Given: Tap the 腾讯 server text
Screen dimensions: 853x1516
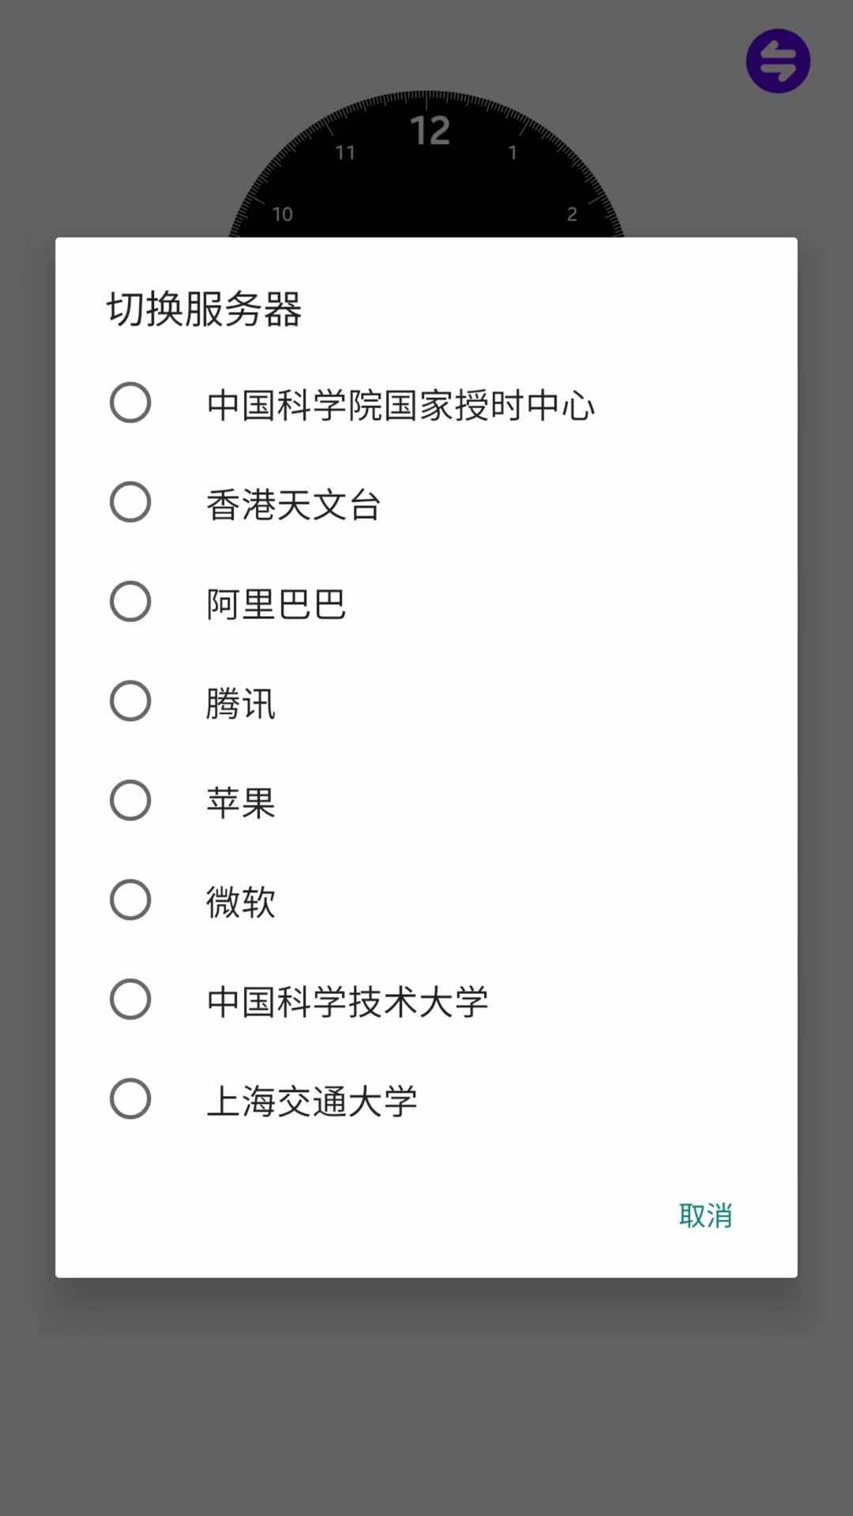Looking at the screenshot, I should click(x=240, y=704).
